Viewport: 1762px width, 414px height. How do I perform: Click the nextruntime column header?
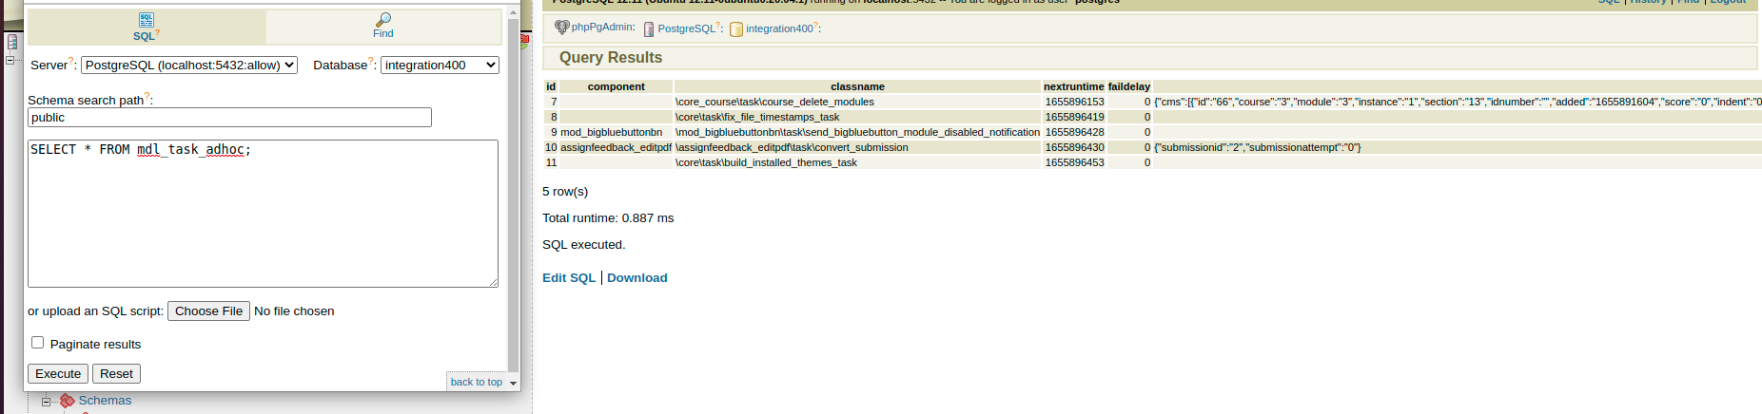1074,86
